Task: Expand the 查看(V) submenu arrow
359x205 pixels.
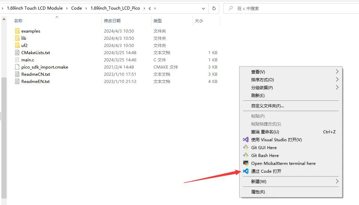Action: 337,72
